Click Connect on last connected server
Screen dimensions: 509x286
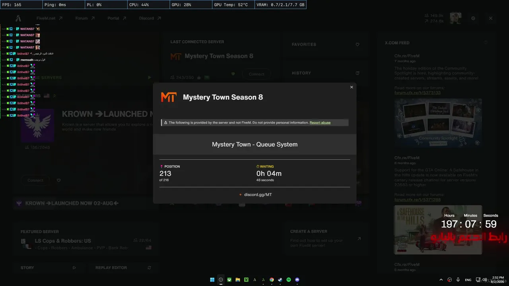(x=256, y=74)
